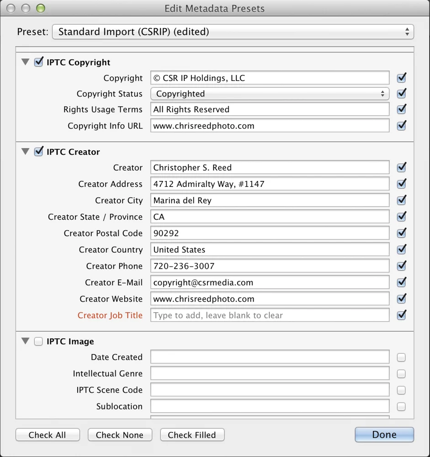Zoom the window with green title button
Image resolution: width=430 pixels, height=457 pixels.
(x=41, y=8)
